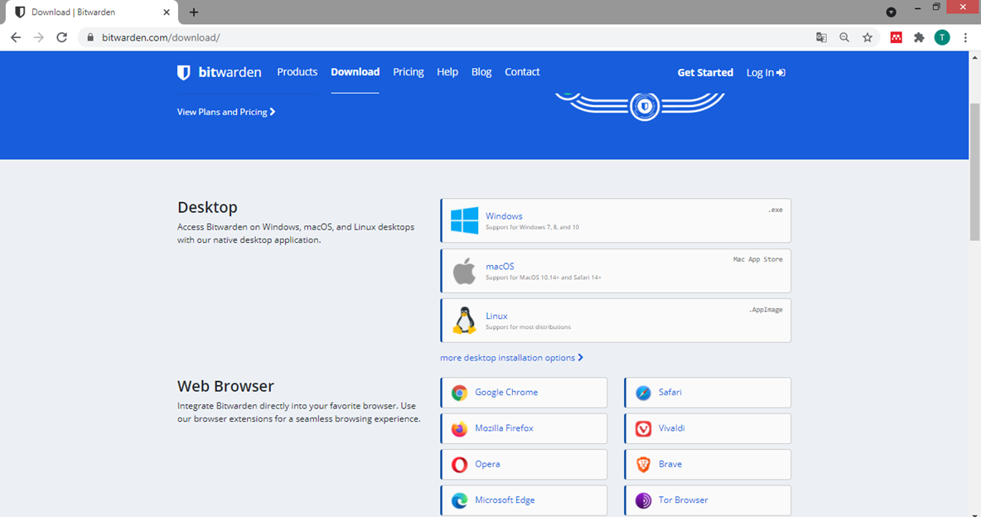Click the Web Browser section heading
Image resolution: width=981 pixels, height=517 pixels.
226,386
